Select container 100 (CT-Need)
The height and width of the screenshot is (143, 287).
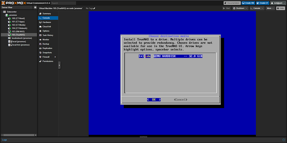pos(18,18)
